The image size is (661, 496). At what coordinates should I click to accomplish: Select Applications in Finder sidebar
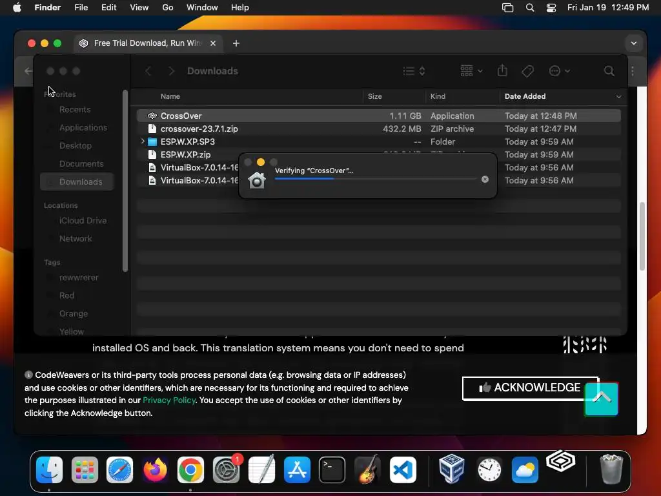click(x=83, y=127)
